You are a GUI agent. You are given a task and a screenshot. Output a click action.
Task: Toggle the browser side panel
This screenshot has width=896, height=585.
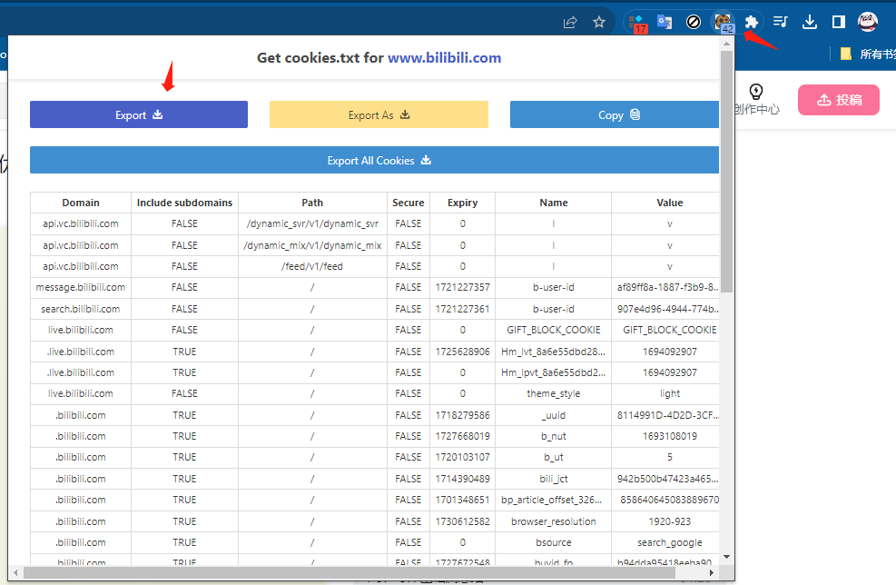(839, 22)
